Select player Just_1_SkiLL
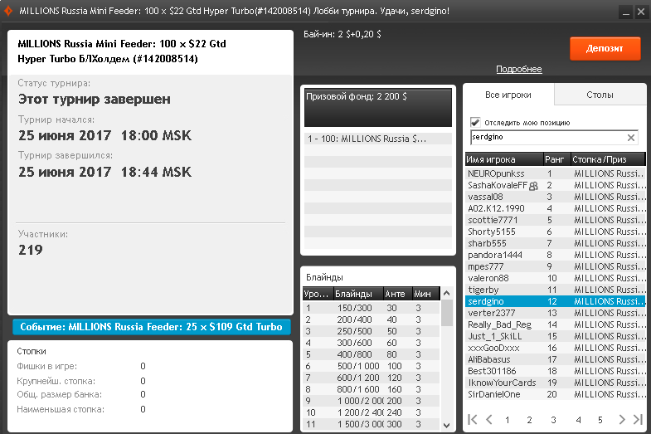 pos(556,336)
